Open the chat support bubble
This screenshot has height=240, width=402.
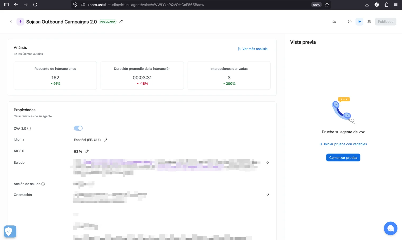[x=391, y=228]
